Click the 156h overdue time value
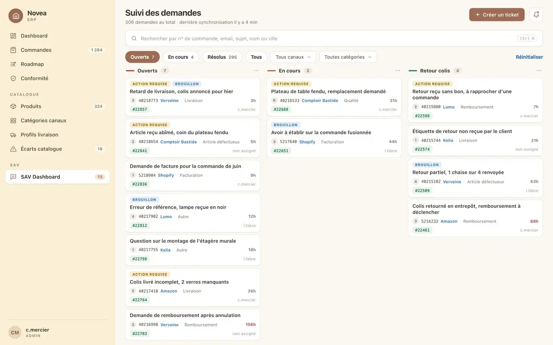The width and height of the screenshot is (553, 345). click(x=250, y=325)
